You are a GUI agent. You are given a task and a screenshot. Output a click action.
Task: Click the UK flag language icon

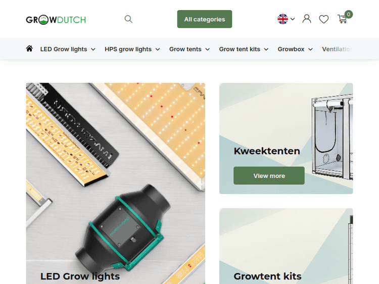point(282,19)
